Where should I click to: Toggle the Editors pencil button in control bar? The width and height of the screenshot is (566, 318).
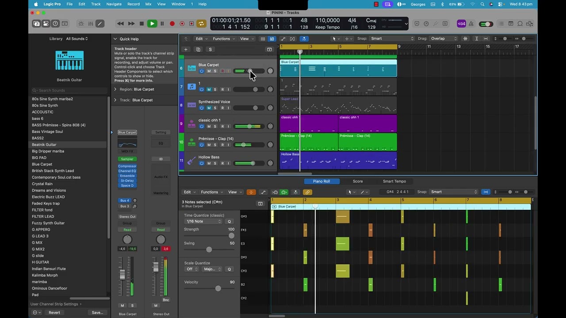coord(99,24)
